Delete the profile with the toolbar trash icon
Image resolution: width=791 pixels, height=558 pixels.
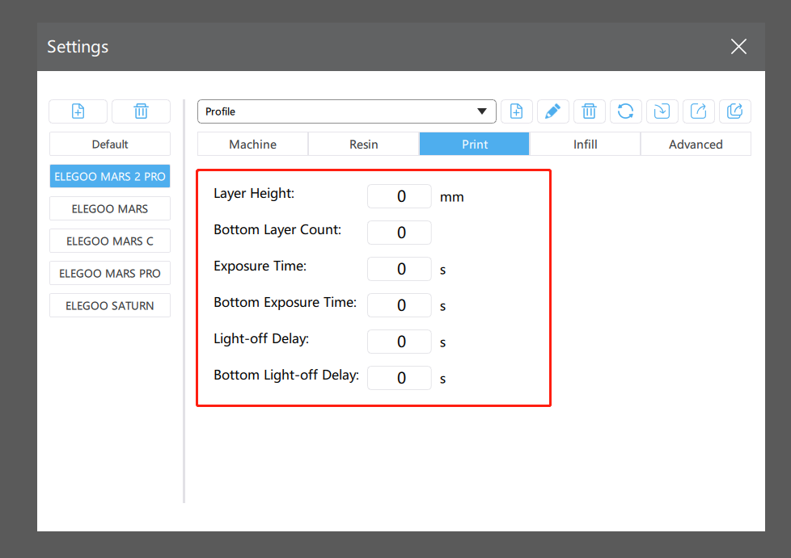(590, 111)
